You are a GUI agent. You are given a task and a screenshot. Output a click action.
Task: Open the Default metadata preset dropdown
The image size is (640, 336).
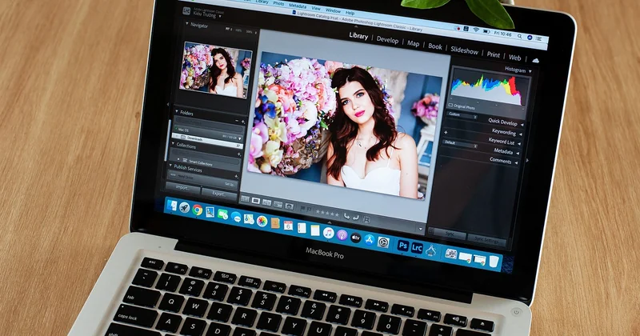tap(460, 143)
